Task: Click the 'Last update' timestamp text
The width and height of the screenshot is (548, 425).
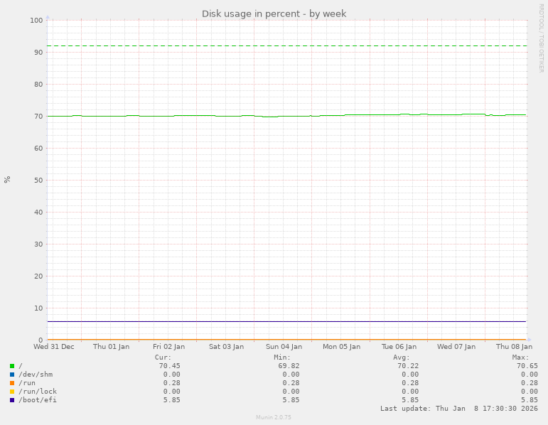Action: coord(459,408)
